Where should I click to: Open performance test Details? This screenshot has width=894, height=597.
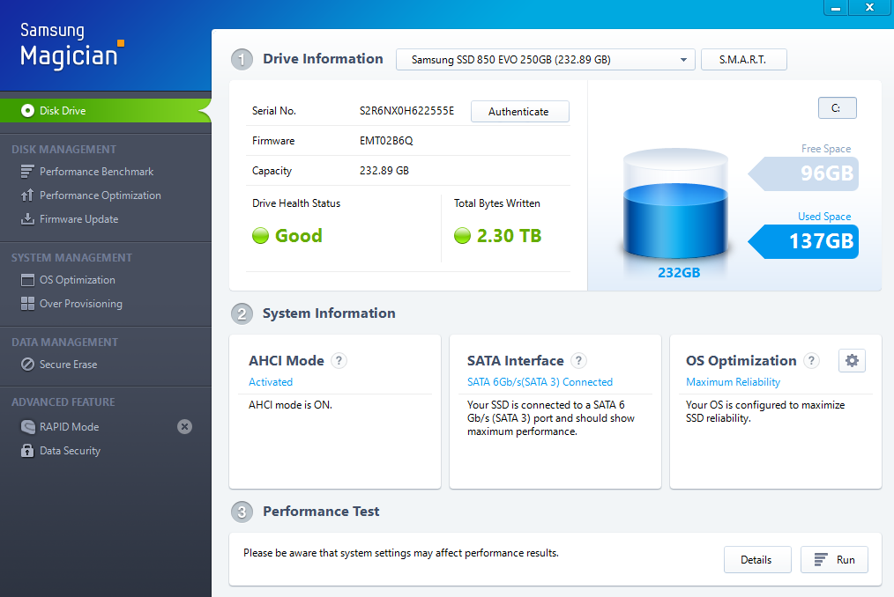756,560
